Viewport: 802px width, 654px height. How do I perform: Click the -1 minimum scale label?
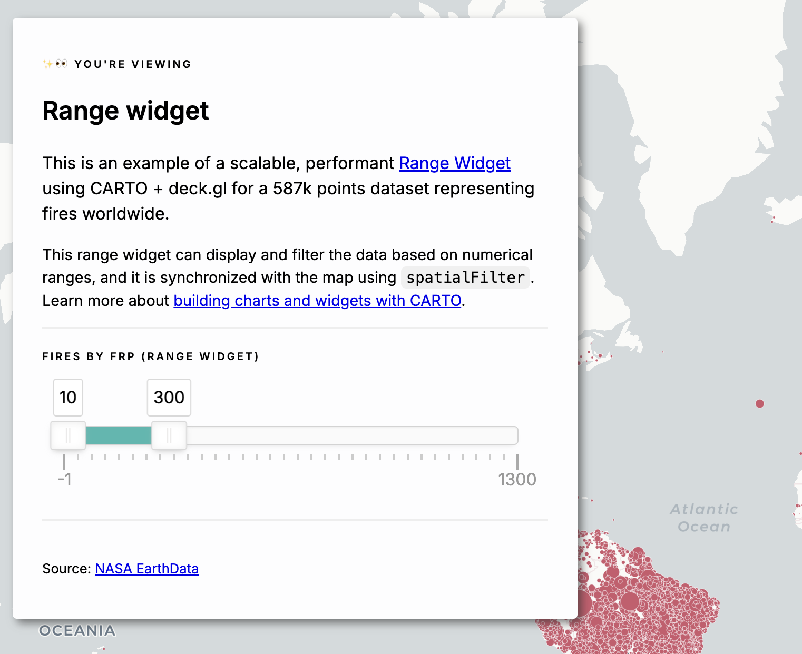point(64,480)
